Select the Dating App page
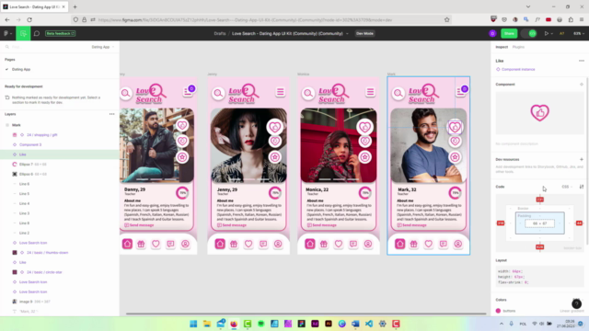Viewport: 589px width, 331px height. [x=21, y=70]
